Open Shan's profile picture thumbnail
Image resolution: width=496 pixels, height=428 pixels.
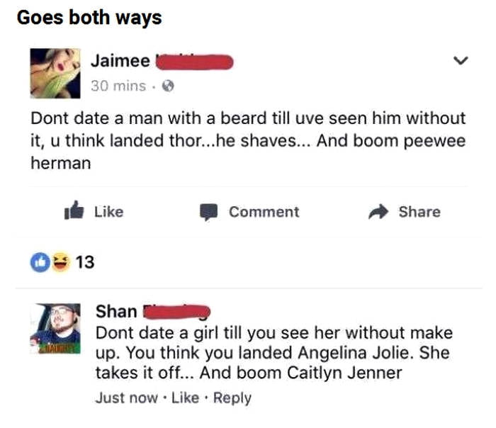click(x=55, y=328)
